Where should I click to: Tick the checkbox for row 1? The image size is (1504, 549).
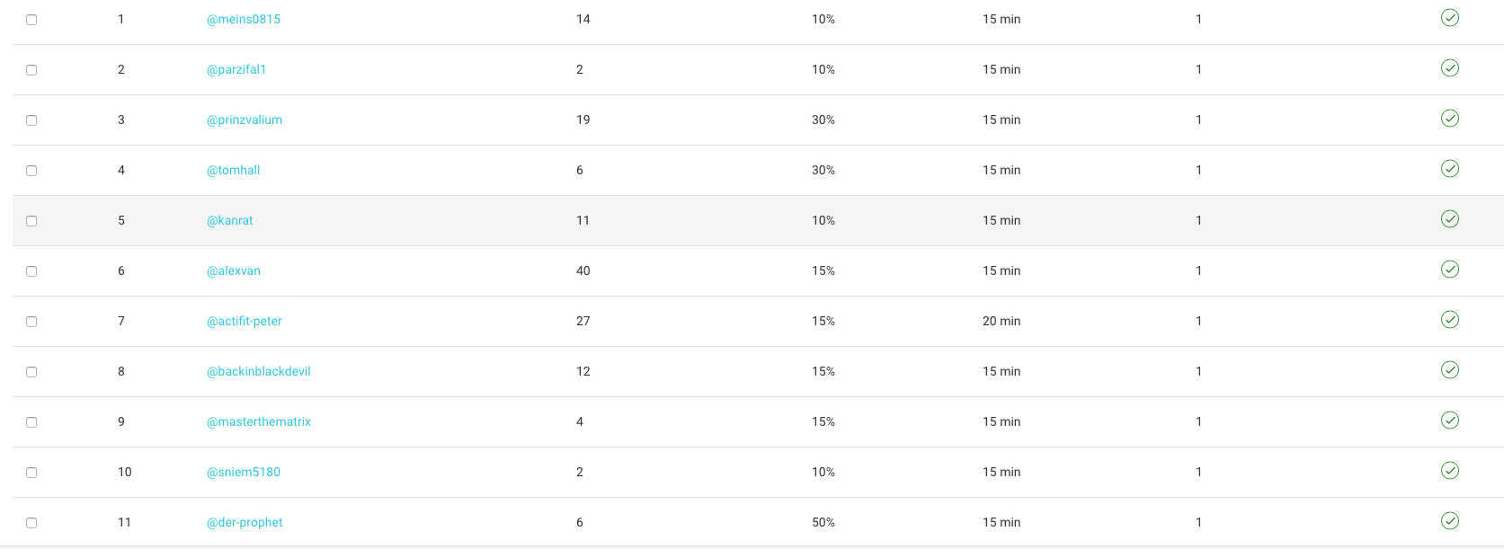click(x=31, y=20)
